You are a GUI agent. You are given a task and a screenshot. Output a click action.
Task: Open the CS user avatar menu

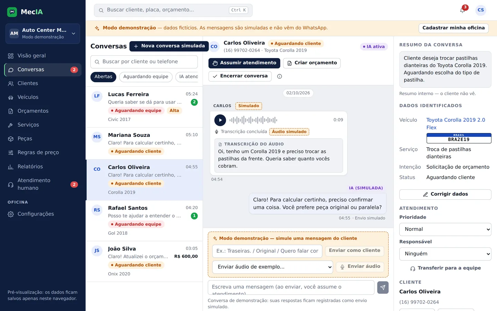coord(480,10)
